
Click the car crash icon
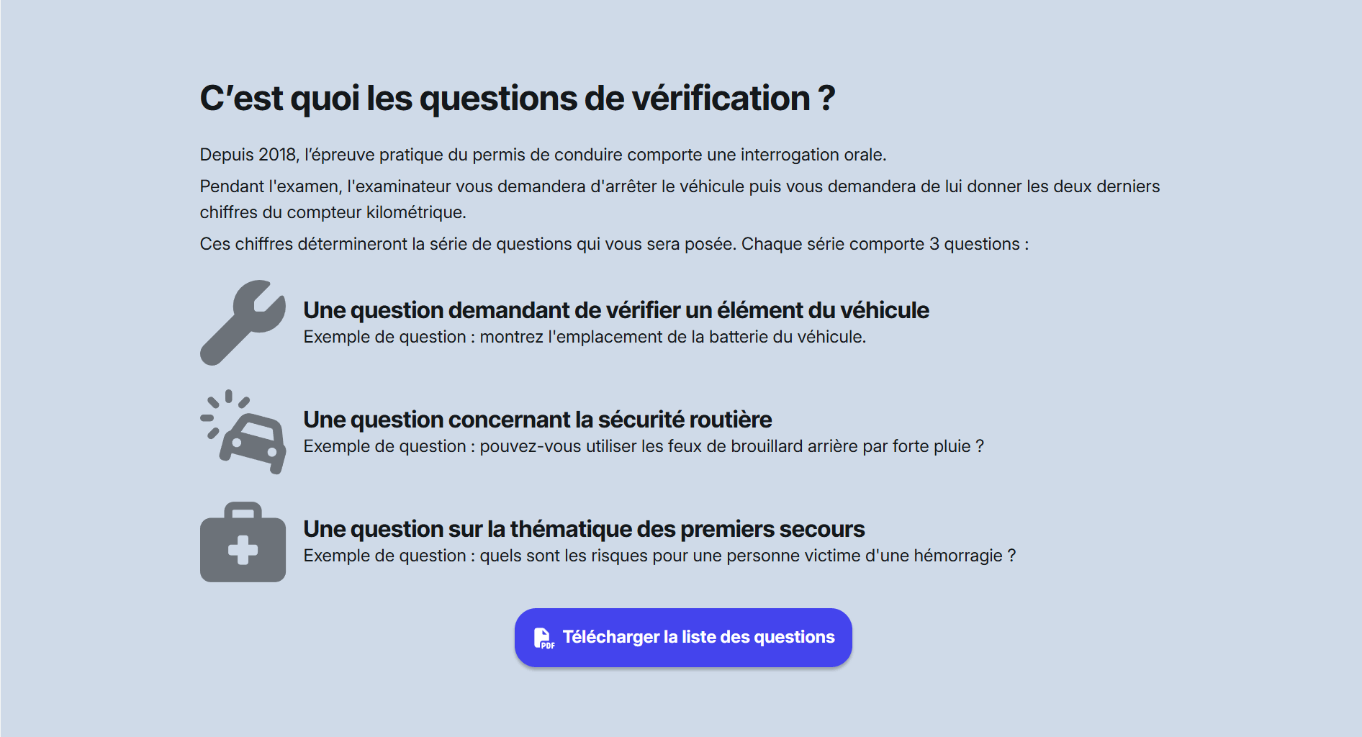click(243, 432)
